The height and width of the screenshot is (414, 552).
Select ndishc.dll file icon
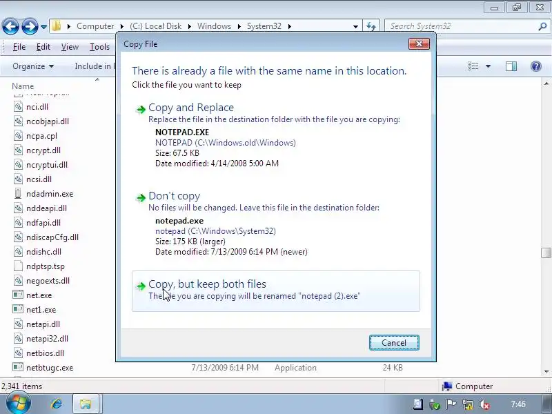coord(19,252)
